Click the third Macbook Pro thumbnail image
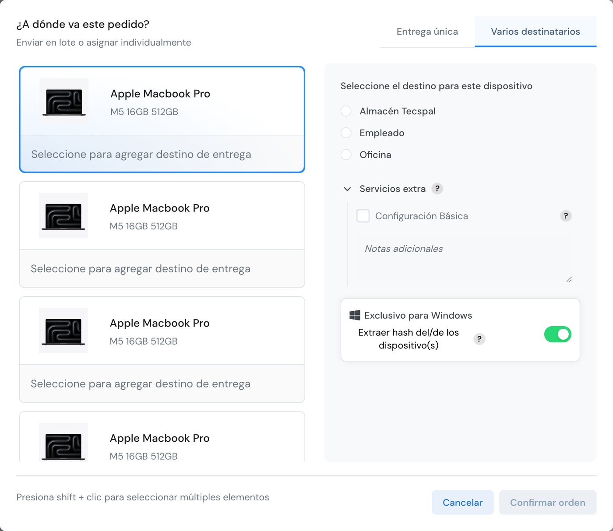The width and height of the screenshot is (613, 531). [x=63, y=331]
